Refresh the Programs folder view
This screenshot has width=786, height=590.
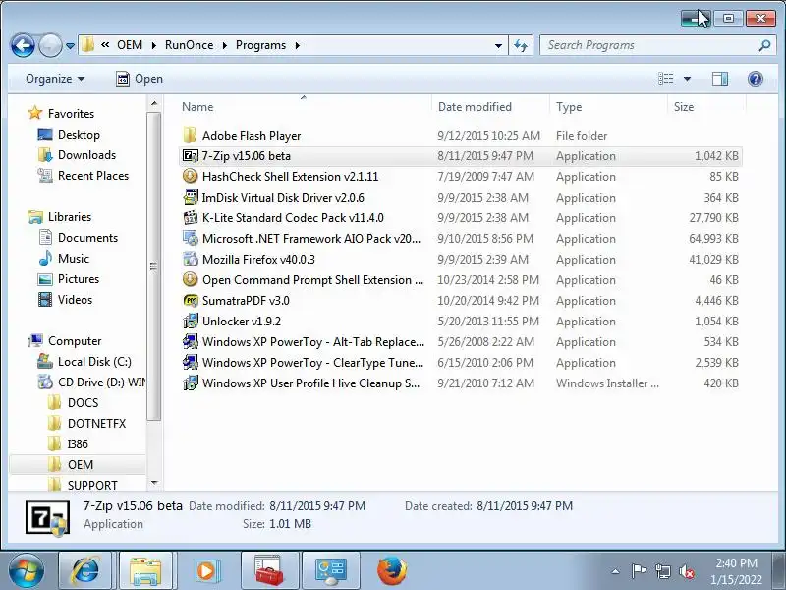pos(521,45)
